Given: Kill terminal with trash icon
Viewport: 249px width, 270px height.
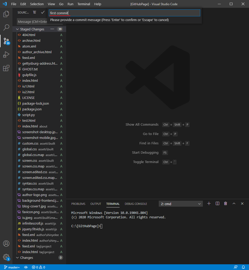Looking at the screenshot, I should (226, 204).
